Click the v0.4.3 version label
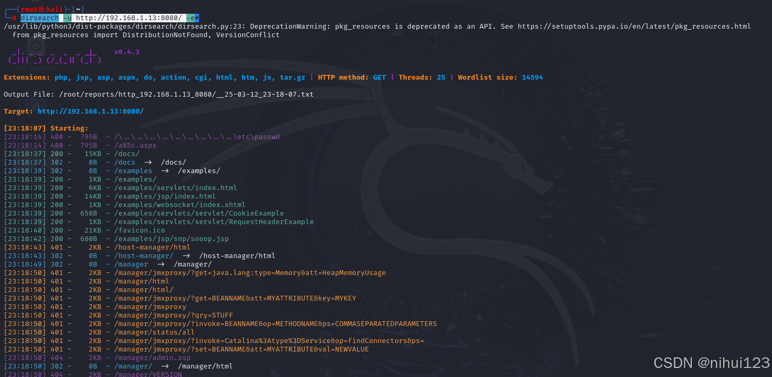The image size is (772, 377). click(127, 52)
